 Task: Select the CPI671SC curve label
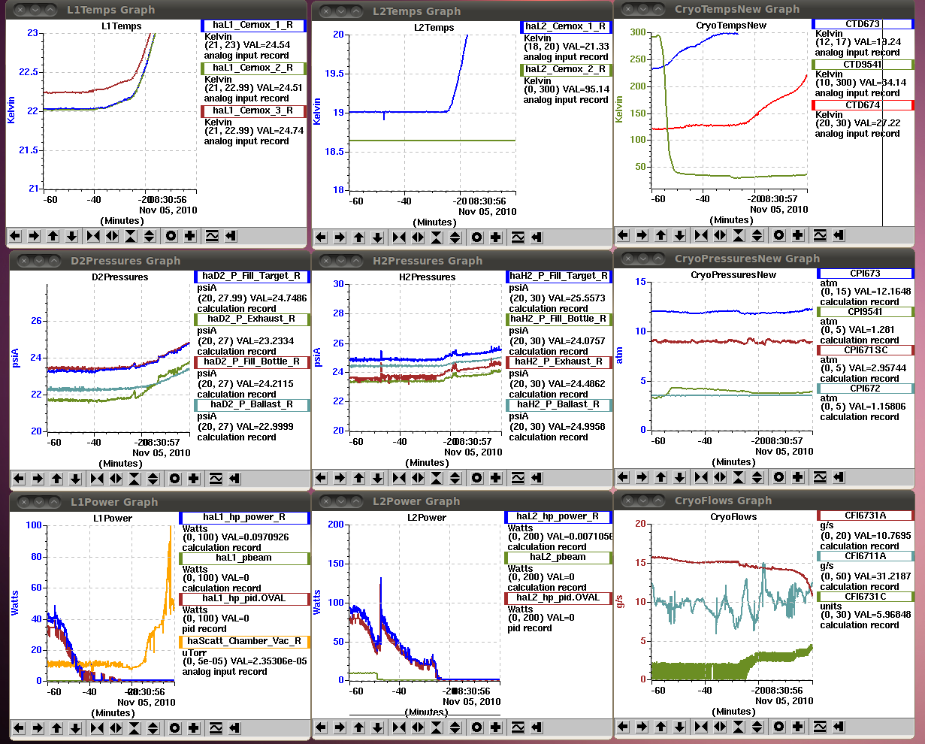(866, 350)
